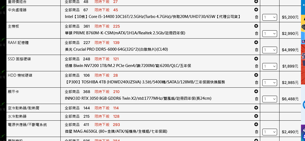Select the $6,488元 price
This screenshot has height=141, width=305.
(x=290, y=99)
